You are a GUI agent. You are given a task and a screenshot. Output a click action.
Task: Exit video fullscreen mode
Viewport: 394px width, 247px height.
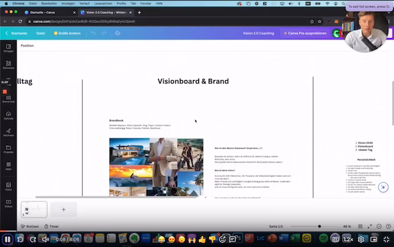pos(387,239)
